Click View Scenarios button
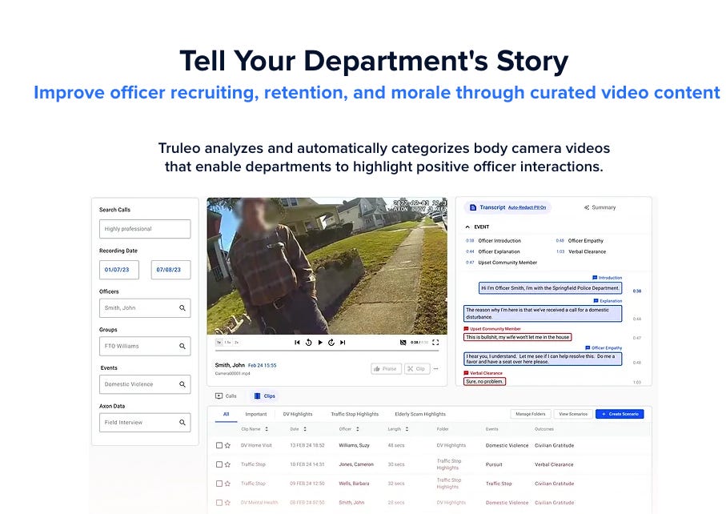The height and width of the screenshot is (514, 726). (573, 414)
